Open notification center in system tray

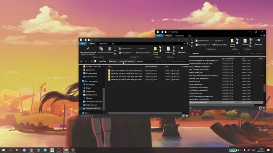268,150
